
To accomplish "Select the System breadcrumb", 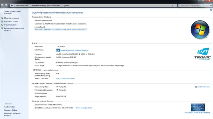I will pos(66,6).
